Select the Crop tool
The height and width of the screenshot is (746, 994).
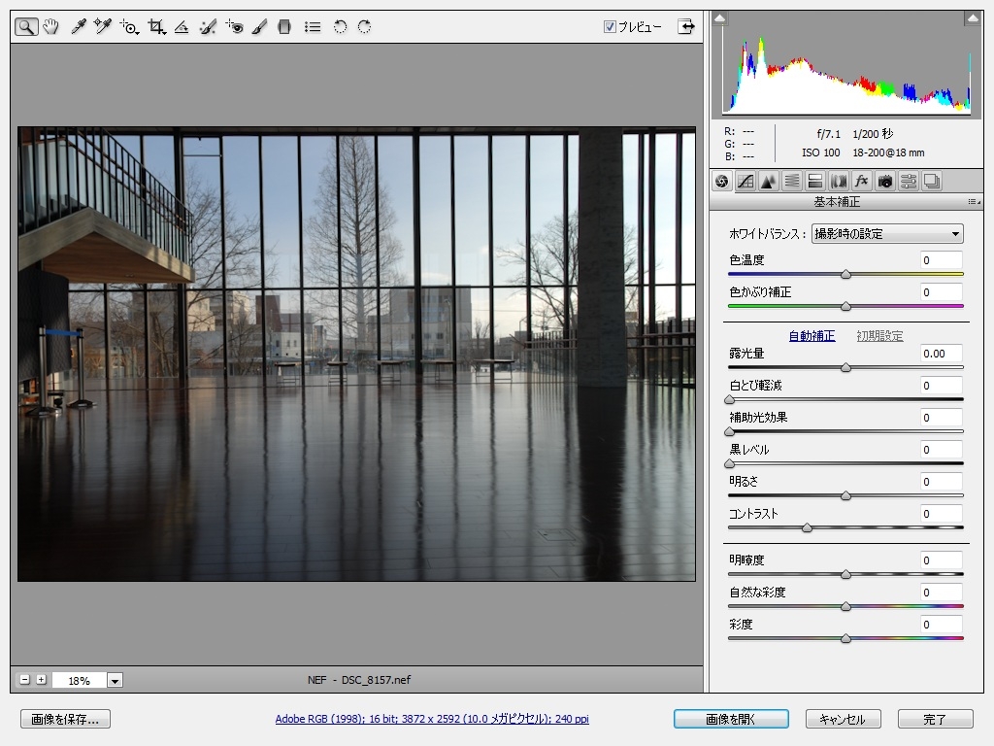tap(155, 27)
